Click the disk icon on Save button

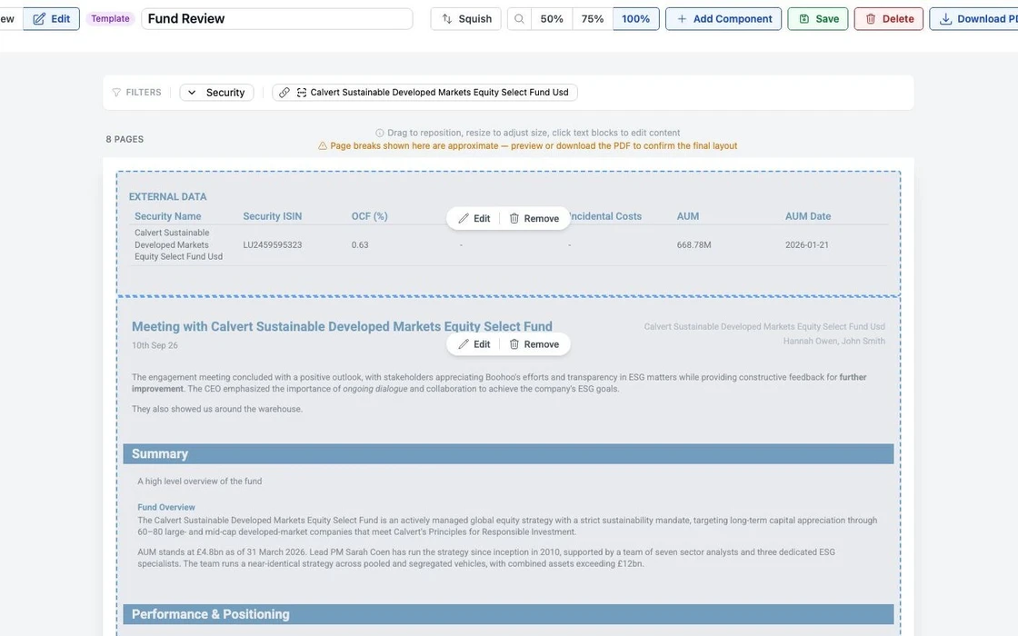(x=803, y=19)
